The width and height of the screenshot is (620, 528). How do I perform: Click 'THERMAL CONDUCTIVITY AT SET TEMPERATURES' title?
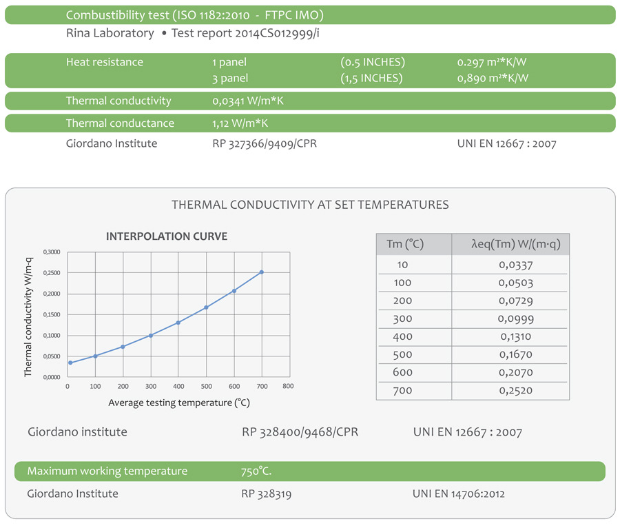tap(310, 205)
